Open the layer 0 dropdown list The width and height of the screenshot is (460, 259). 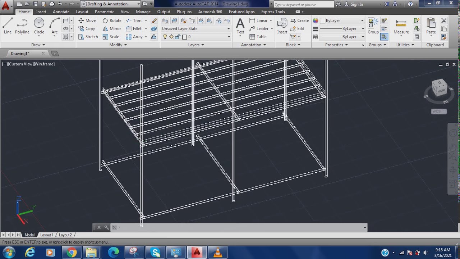point(196,37)
